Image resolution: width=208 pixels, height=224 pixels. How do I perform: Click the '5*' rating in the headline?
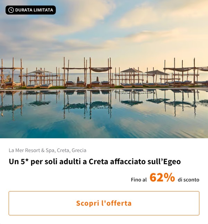[x=24, y=161]
